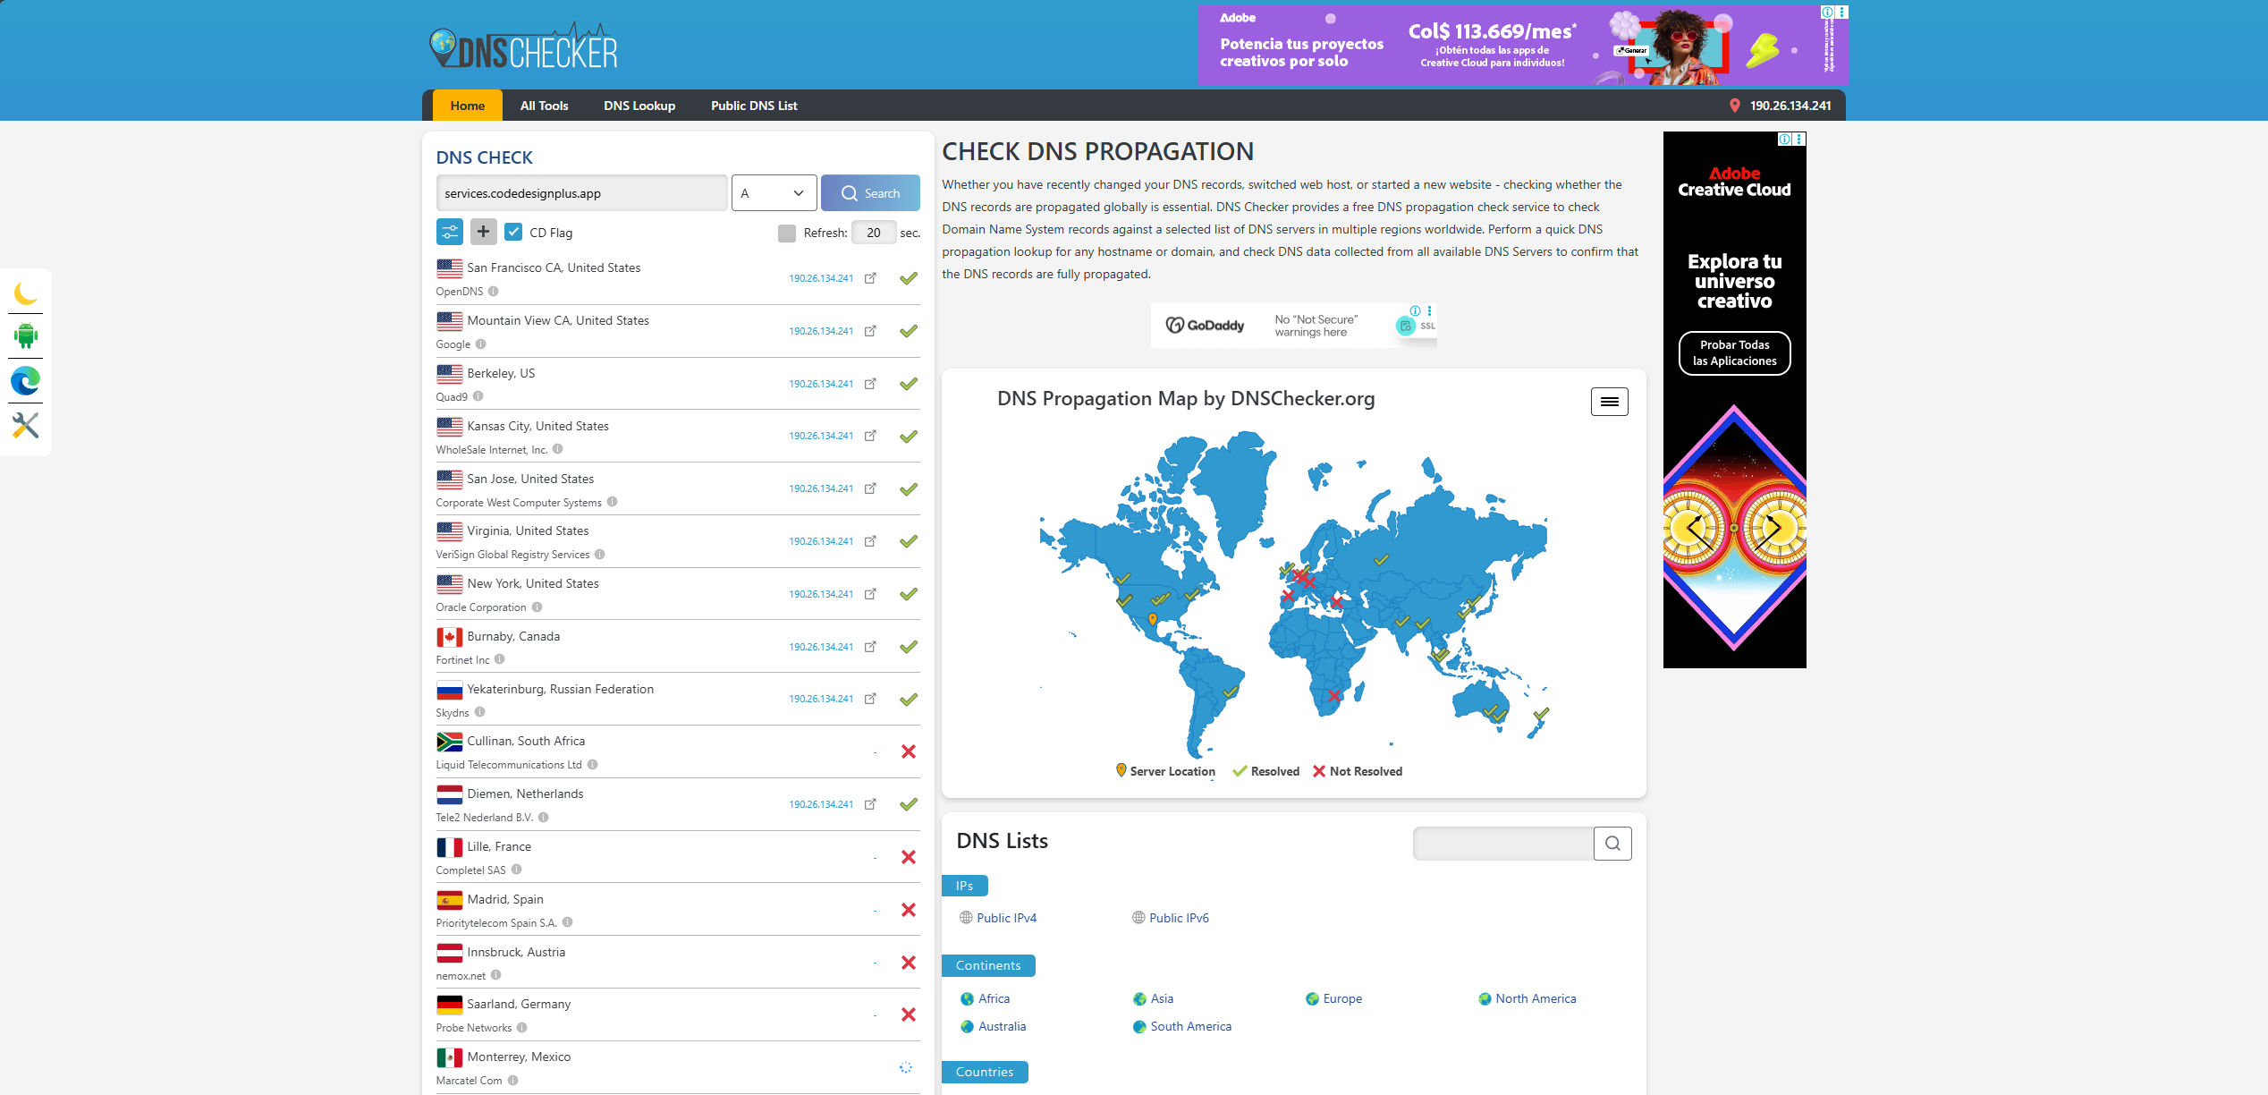Go to the Home tab
Screen dimensions: 2268x1095
pyautogui.click(x=468, y=106)
